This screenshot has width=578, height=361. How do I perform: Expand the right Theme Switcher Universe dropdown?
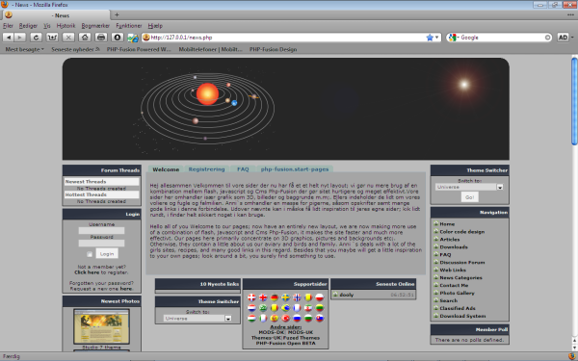[x=500, y=187]
